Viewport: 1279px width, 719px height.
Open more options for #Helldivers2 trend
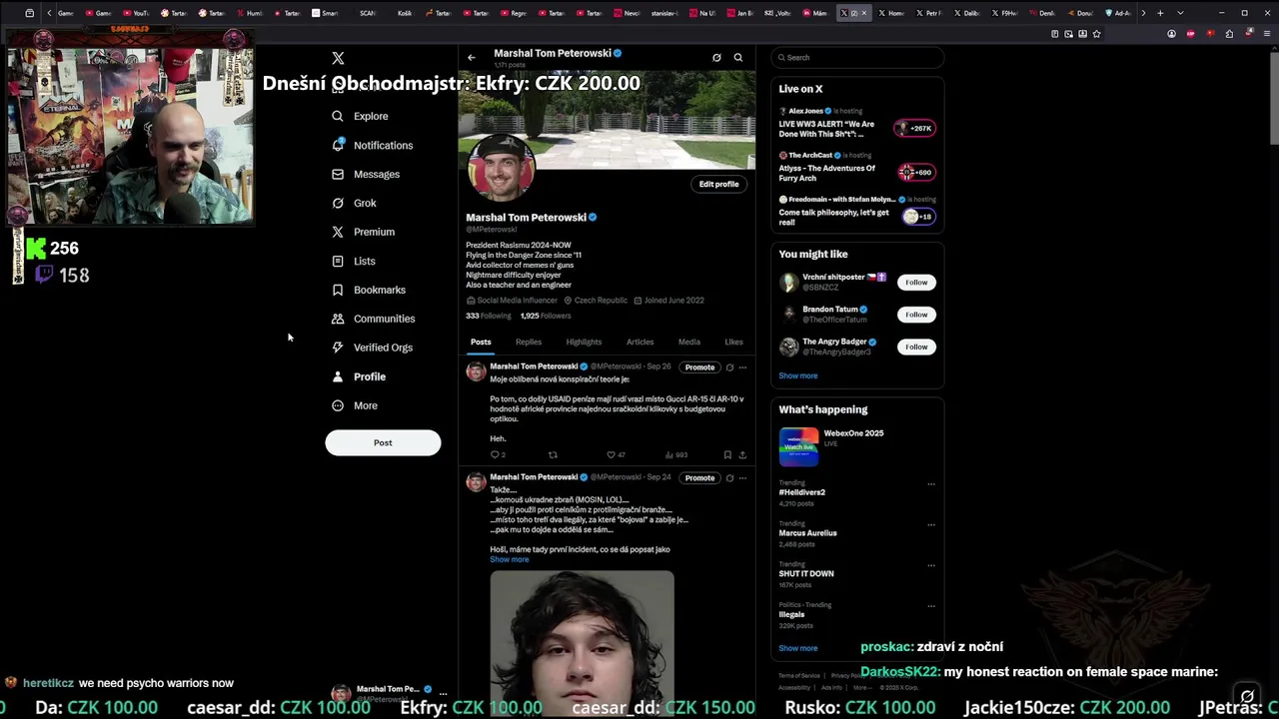click(931, 484)
